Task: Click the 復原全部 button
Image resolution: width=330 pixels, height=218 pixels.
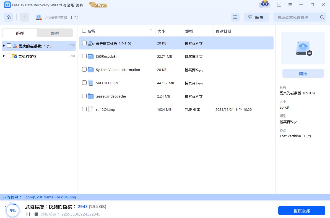Action: click(x=302, y=211)
